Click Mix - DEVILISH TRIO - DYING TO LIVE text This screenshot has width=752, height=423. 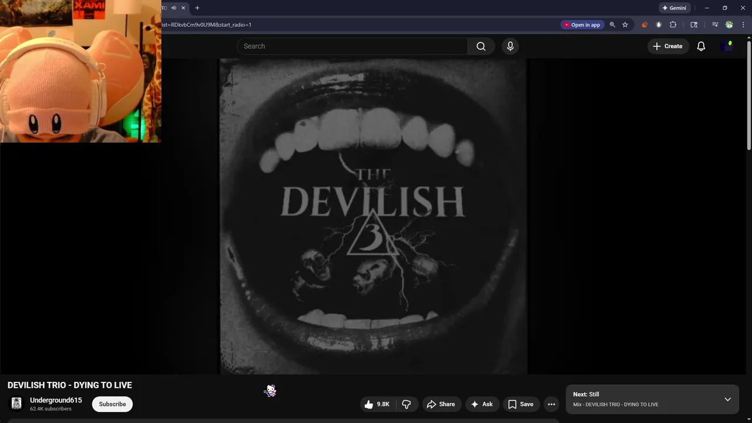pyautogui.click(x=616, y=404)
